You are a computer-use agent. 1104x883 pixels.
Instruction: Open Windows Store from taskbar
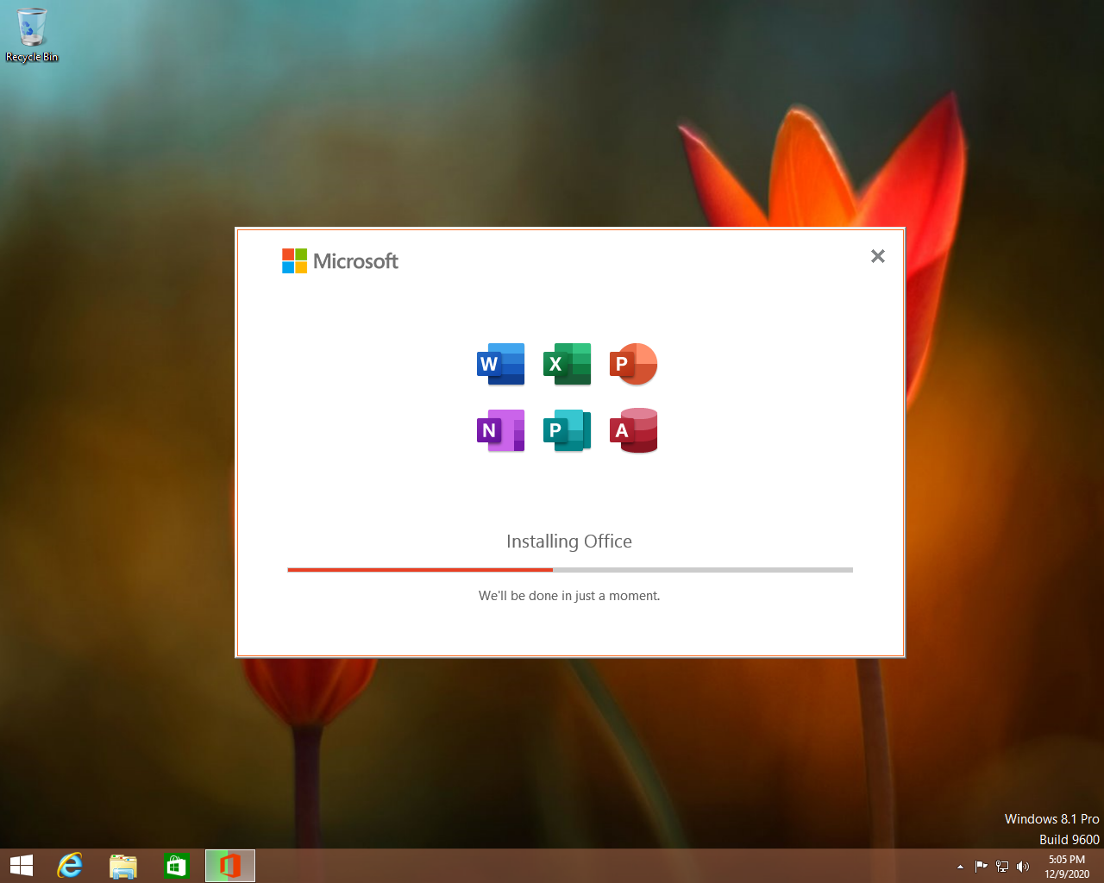coord(176,866)
